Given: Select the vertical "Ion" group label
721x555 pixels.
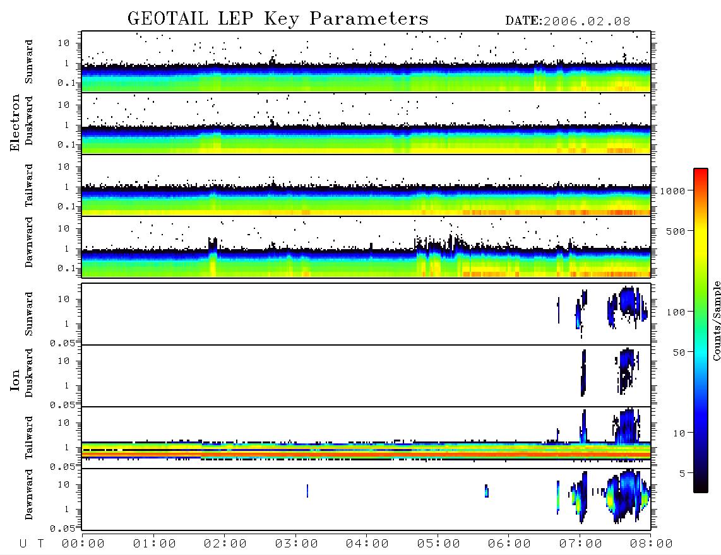Looking at the screenshot, I should click(15, 380).
